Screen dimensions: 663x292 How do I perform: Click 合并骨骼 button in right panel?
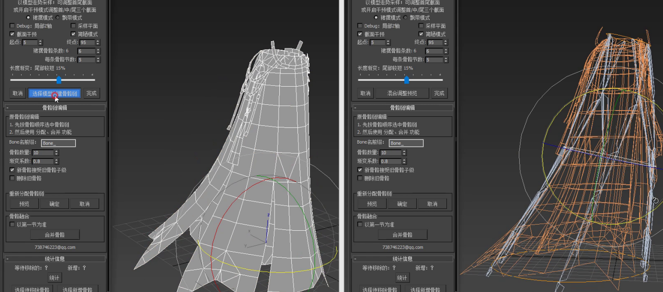402,235
